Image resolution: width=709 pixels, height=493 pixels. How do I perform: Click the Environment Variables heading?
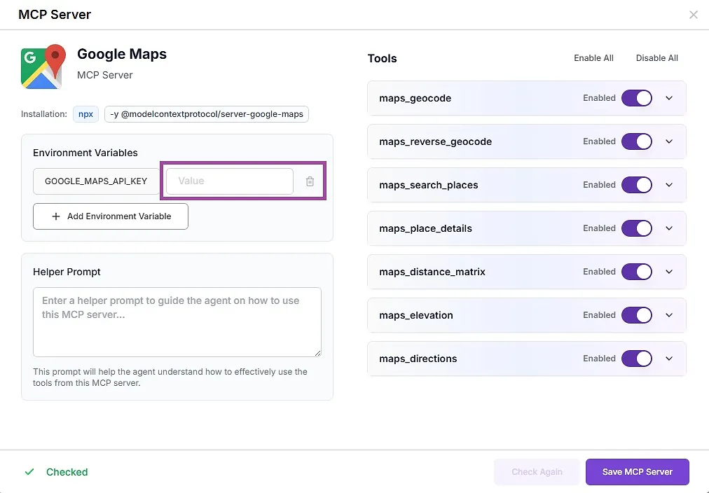point(85,153)
